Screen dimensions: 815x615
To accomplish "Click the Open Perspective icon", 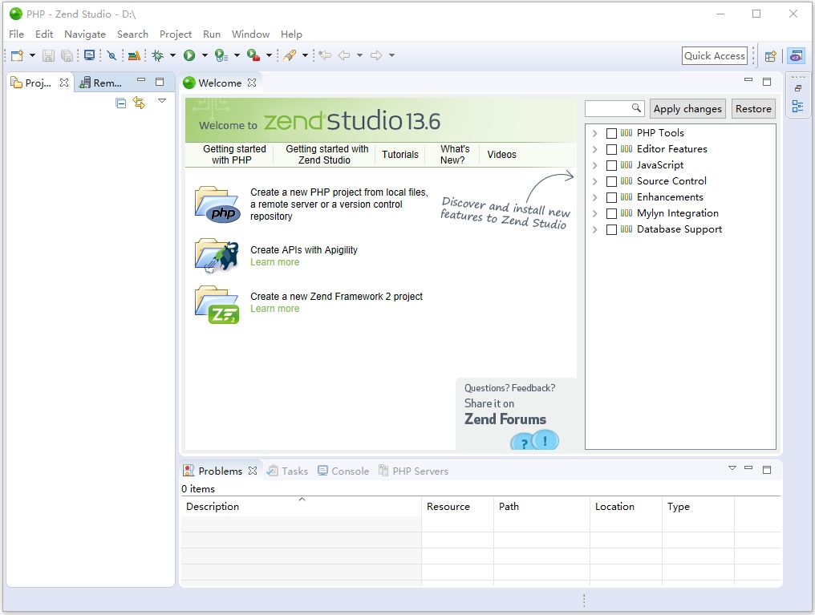I will click(x=770, y=56).
